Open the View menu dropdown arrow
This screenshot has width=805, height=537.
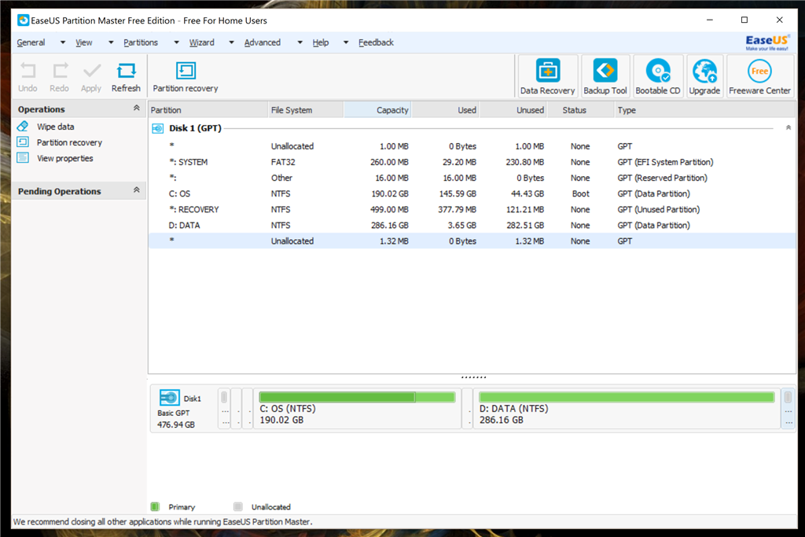tap(111, 42)
